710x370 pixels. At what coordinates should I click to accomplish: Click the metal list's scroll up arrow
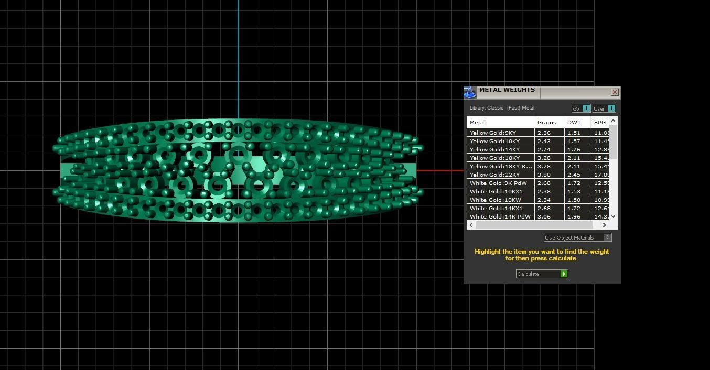[x=614, y=121]
